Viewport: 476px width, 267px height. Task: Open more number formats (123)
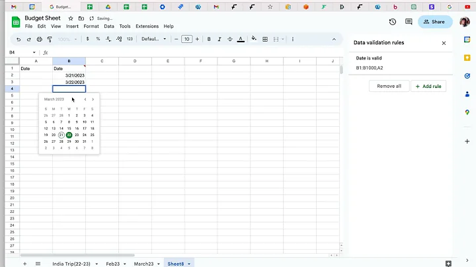coord(130,39)
